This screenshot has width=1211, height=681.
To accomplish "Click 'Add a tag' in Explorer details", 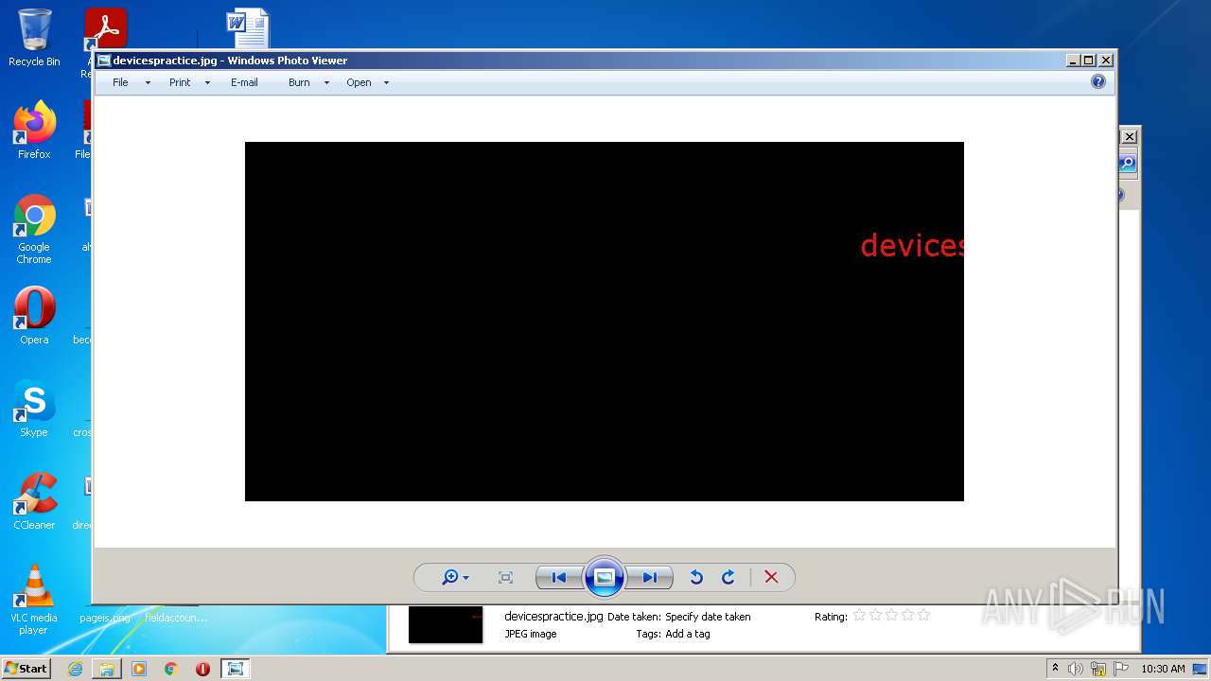I will 687,634.
